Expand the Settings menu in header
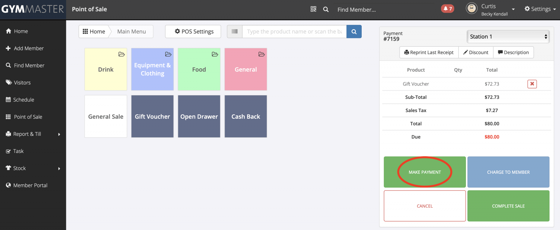The width and height of the screenshot is (560, 230). (540, 9)
